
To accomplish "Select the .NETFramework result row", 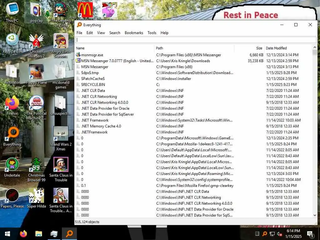I will point(194,132).
